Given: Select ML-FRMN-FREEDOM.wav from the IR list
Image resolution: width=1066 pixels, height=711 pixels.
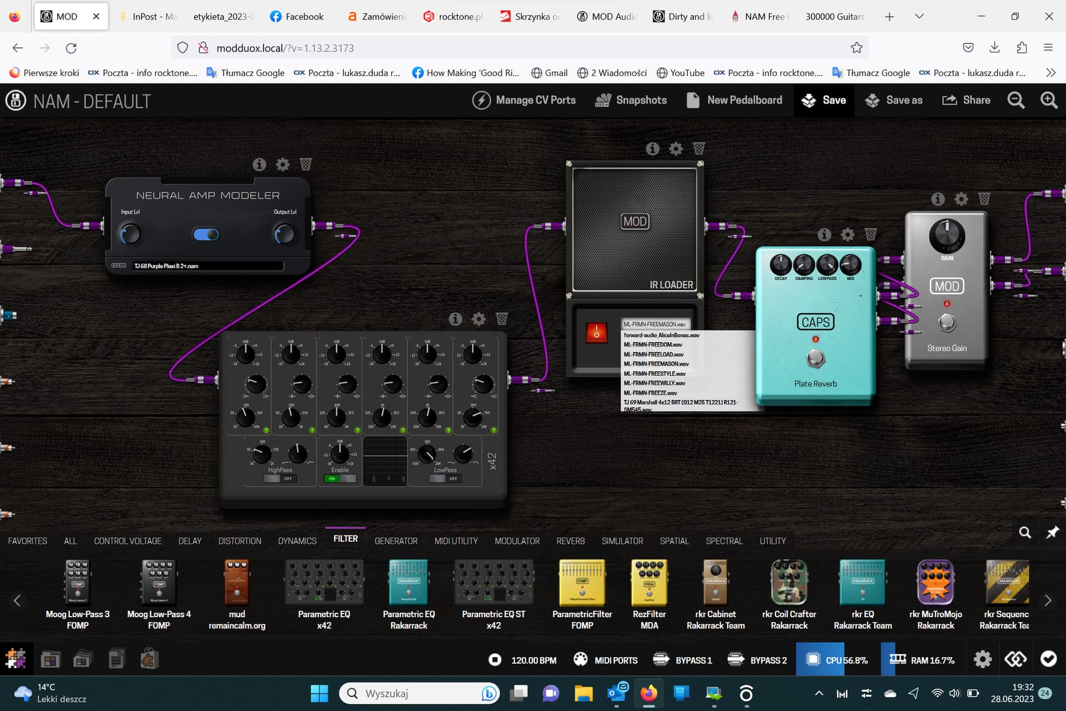Looking at the screenshot, I should pos(653,344).
